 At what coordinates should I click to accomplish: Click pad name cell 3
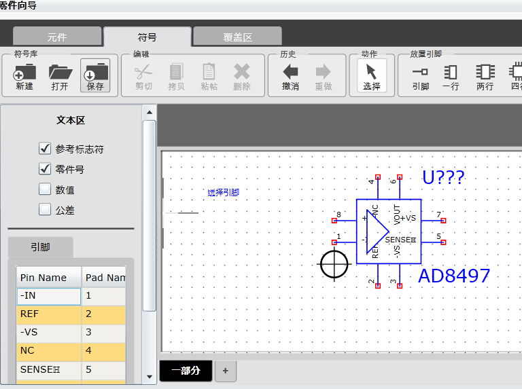[104, 333]
